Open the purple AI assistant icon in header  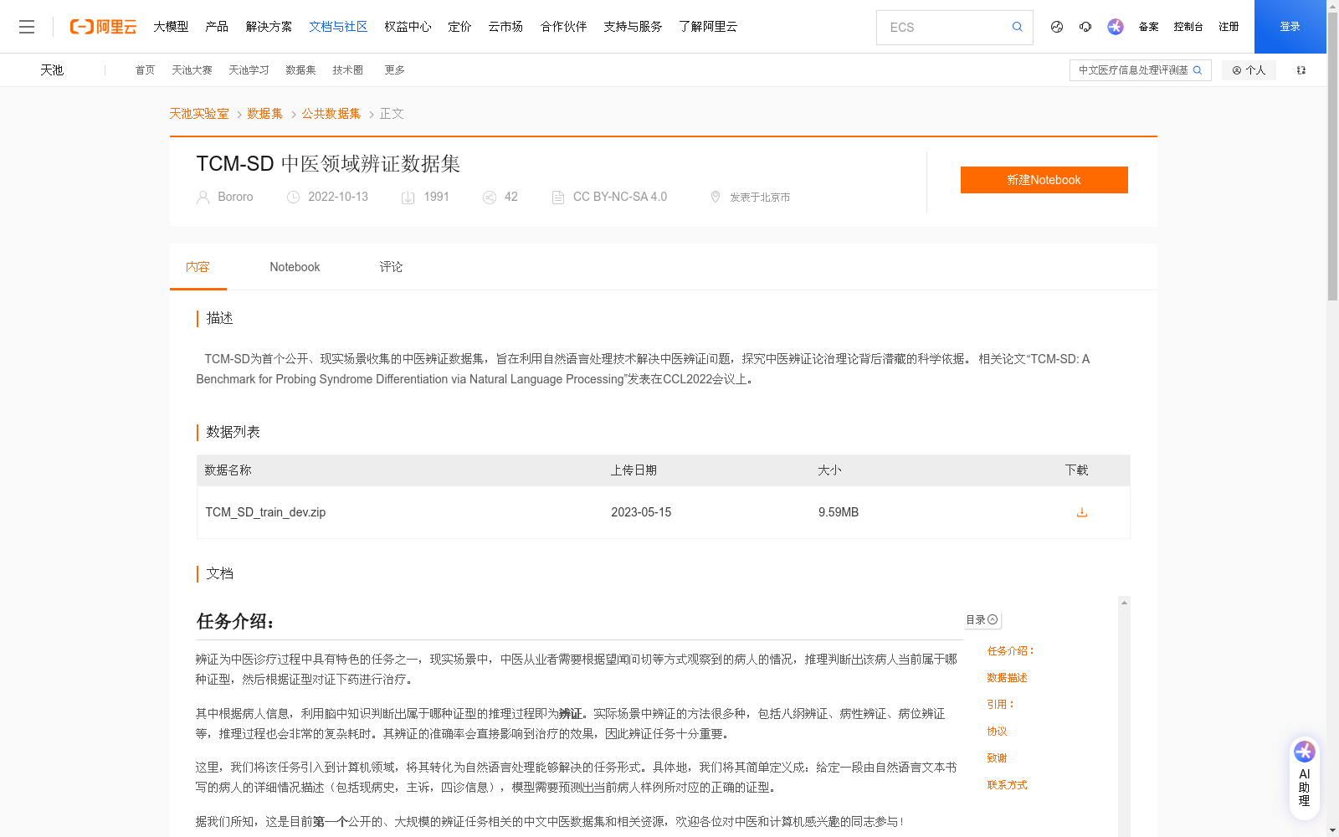tap(1116, 27)
